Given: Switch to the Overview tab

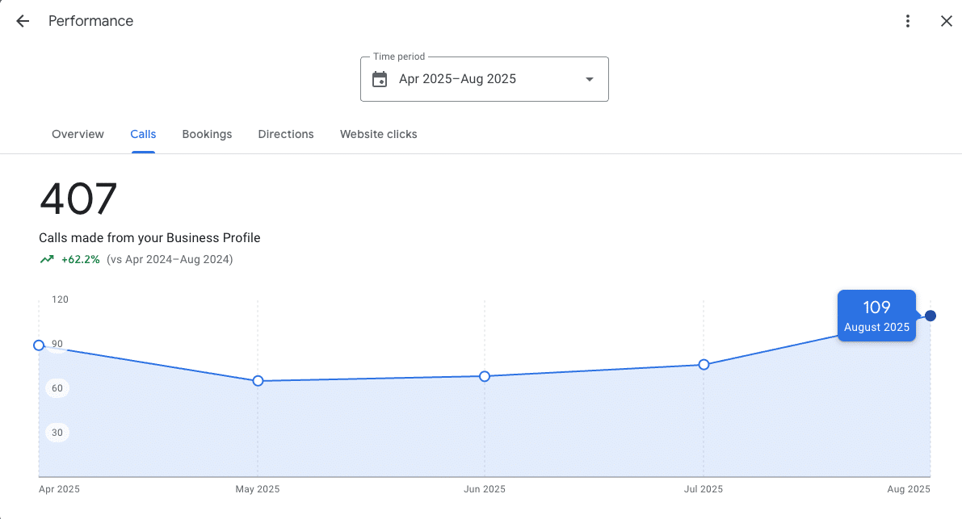Looking at the screenshot, I should 78,134.
